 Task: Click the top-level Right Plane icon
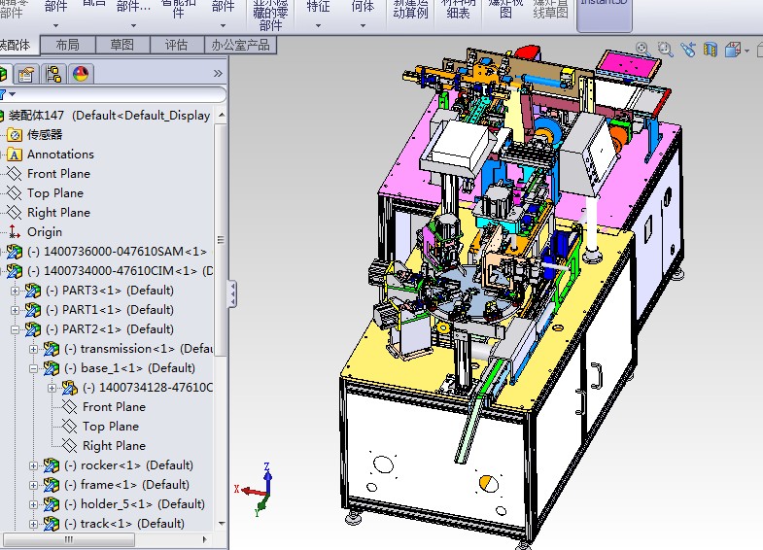tap(15, 213)
